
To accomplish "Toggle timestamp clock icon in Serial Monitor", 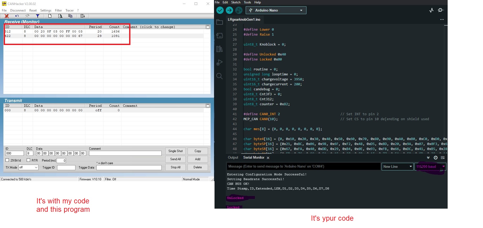I will [436, 158].
